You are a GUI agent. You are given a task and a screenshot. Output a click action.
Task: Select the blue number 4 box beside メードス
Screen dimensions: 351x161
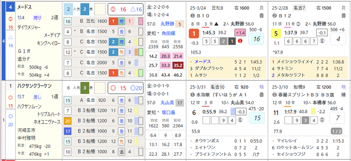pyautogui.click(x=10, y=7)
